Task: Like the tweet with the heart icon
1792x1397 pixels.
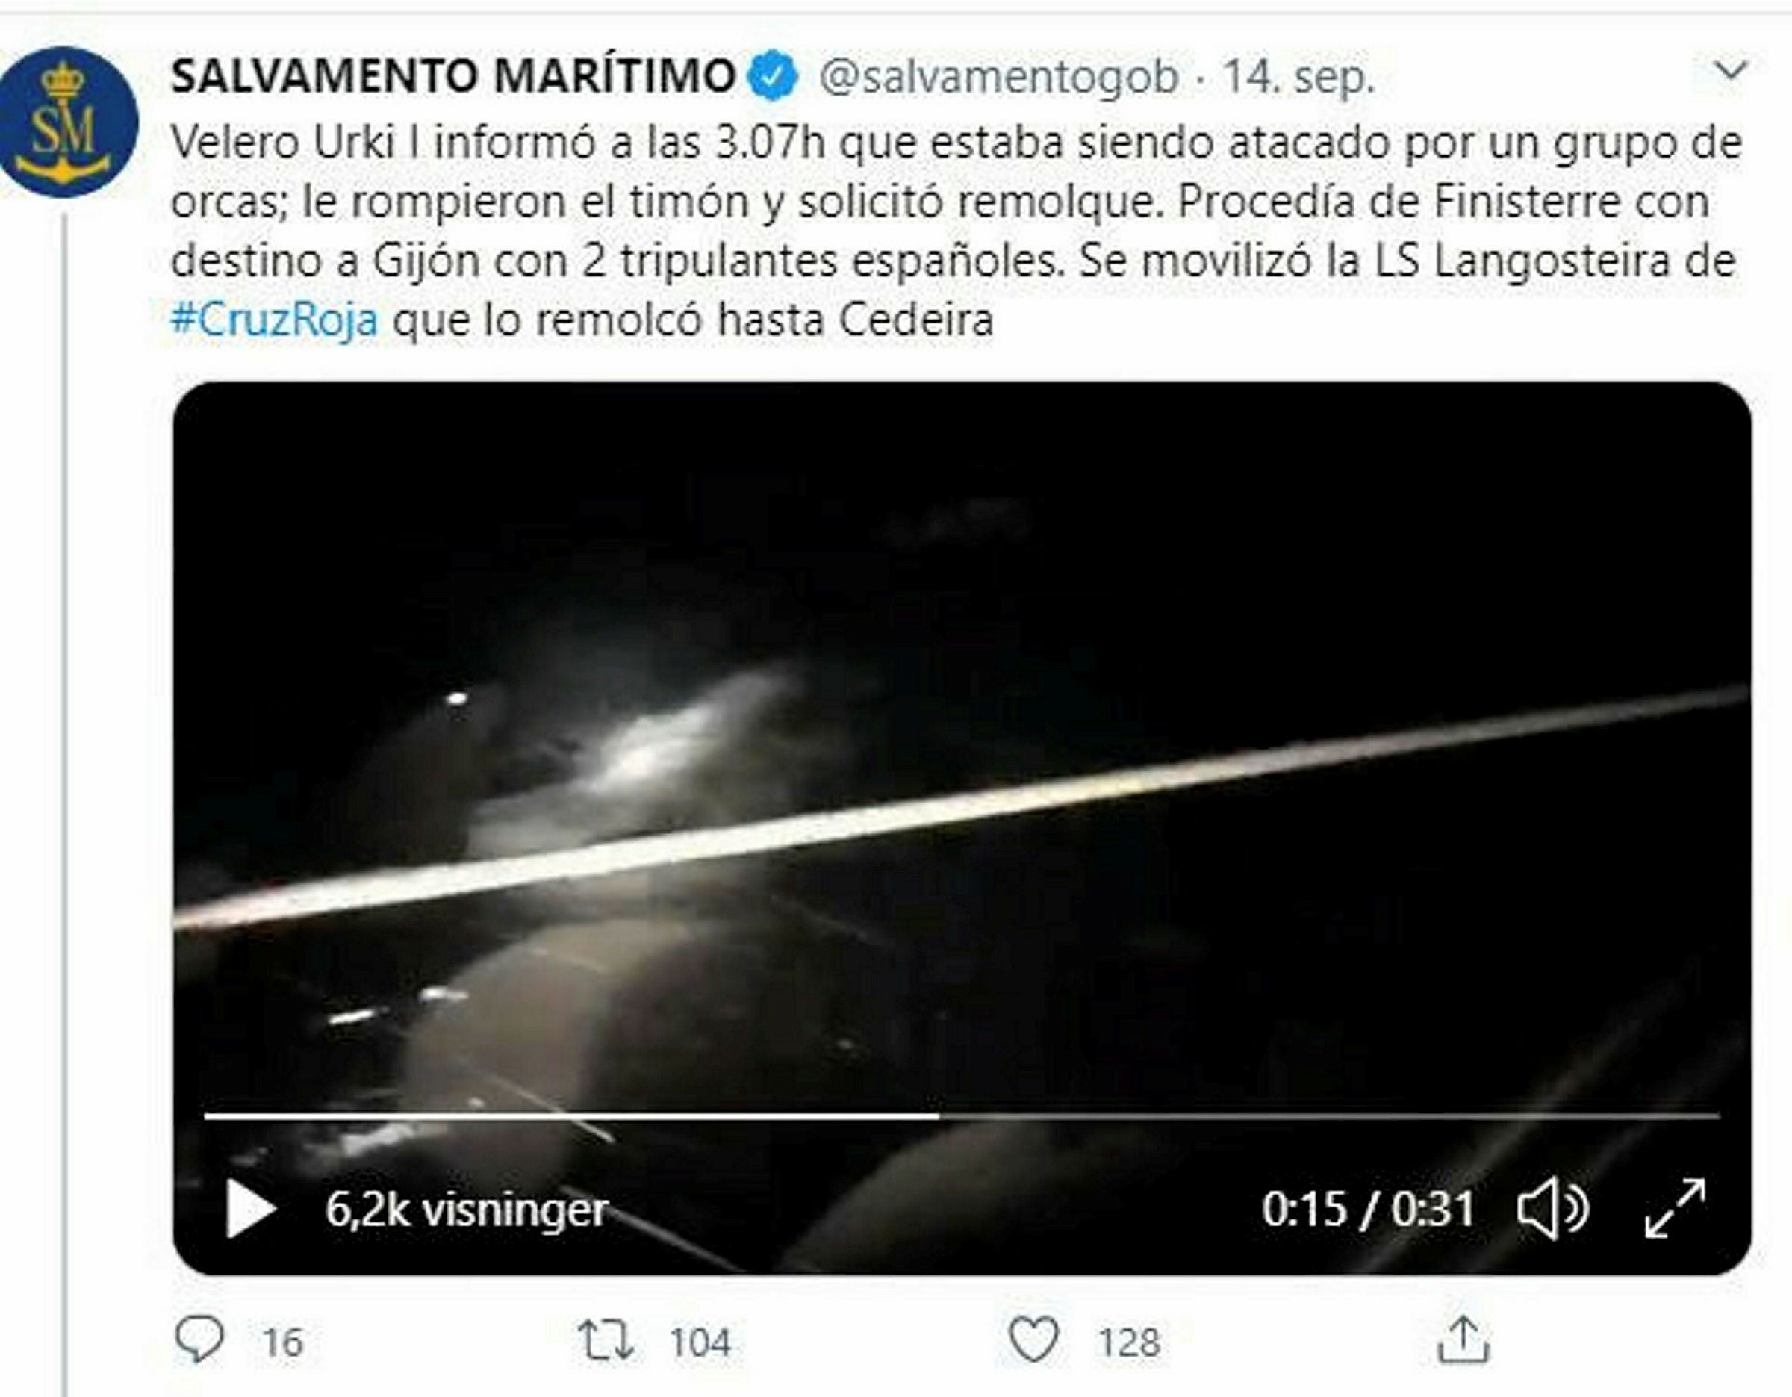Action: (x=1033, y=1340)
